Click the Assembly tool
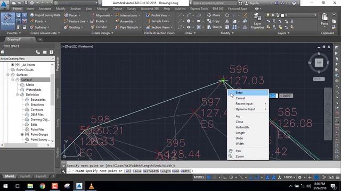 click(126, 21)
